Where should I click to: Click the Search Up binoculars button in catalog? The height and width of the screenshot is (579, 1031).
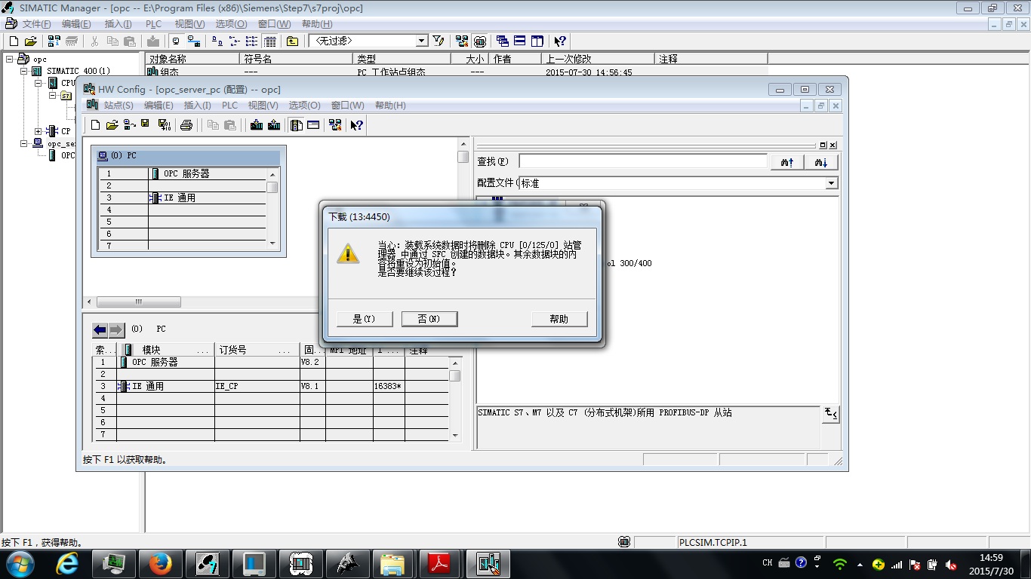point(787,162)
